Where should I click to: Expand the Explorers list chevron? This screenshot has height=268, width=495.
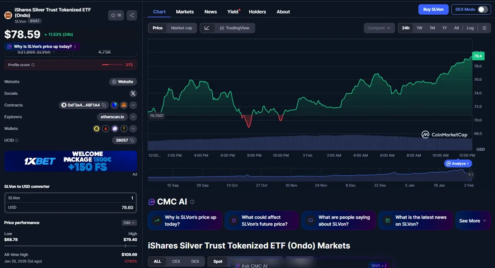tap(133, 117)
